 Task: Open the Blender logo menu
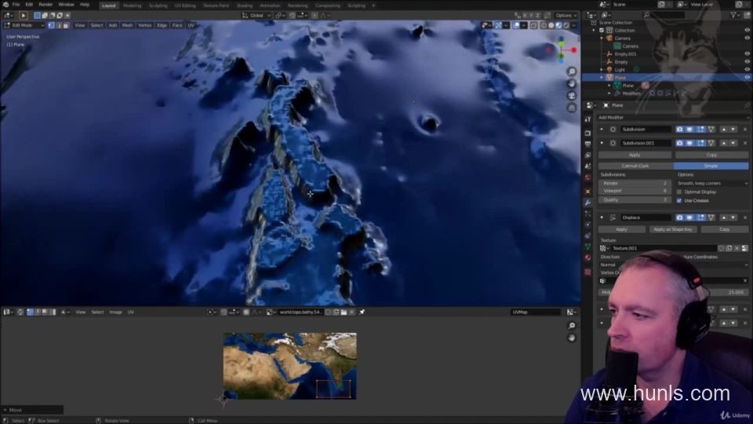pyautogui.click(x=5, y=5)
